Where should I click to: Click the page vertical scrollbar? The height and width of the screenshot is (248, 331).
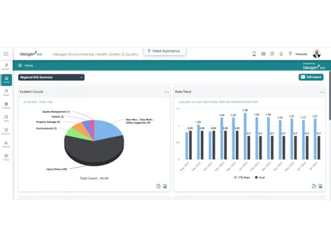330,95
